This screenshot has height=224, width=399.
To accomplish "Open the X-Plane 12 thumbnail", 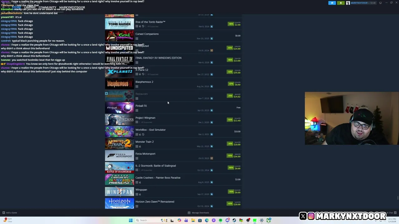I will click(119, 72).
